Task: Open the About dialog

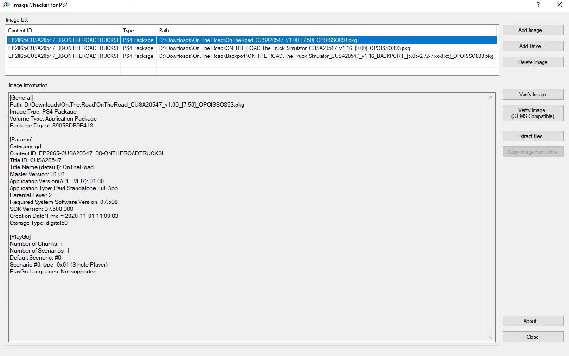Action: [533, 321]
